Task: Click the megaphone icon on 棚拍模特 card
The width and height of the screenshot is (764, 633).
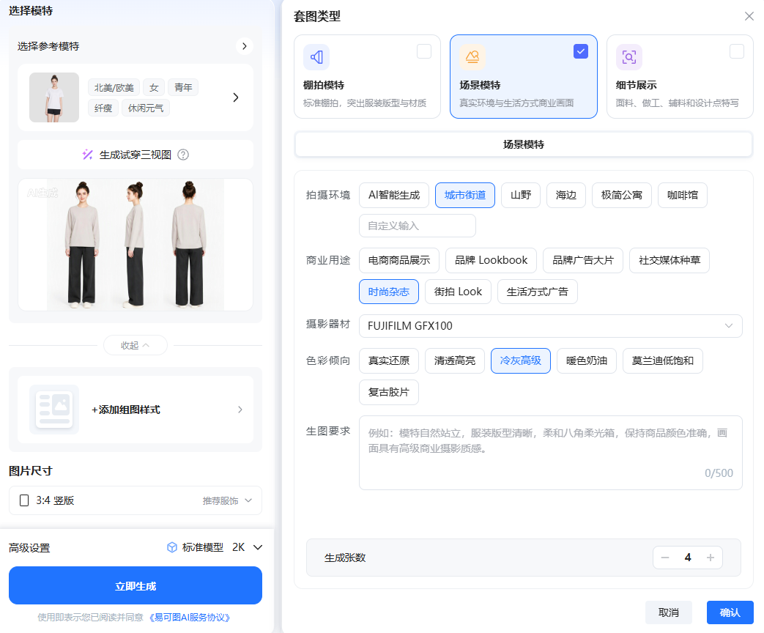Action: tap(316, 57)
